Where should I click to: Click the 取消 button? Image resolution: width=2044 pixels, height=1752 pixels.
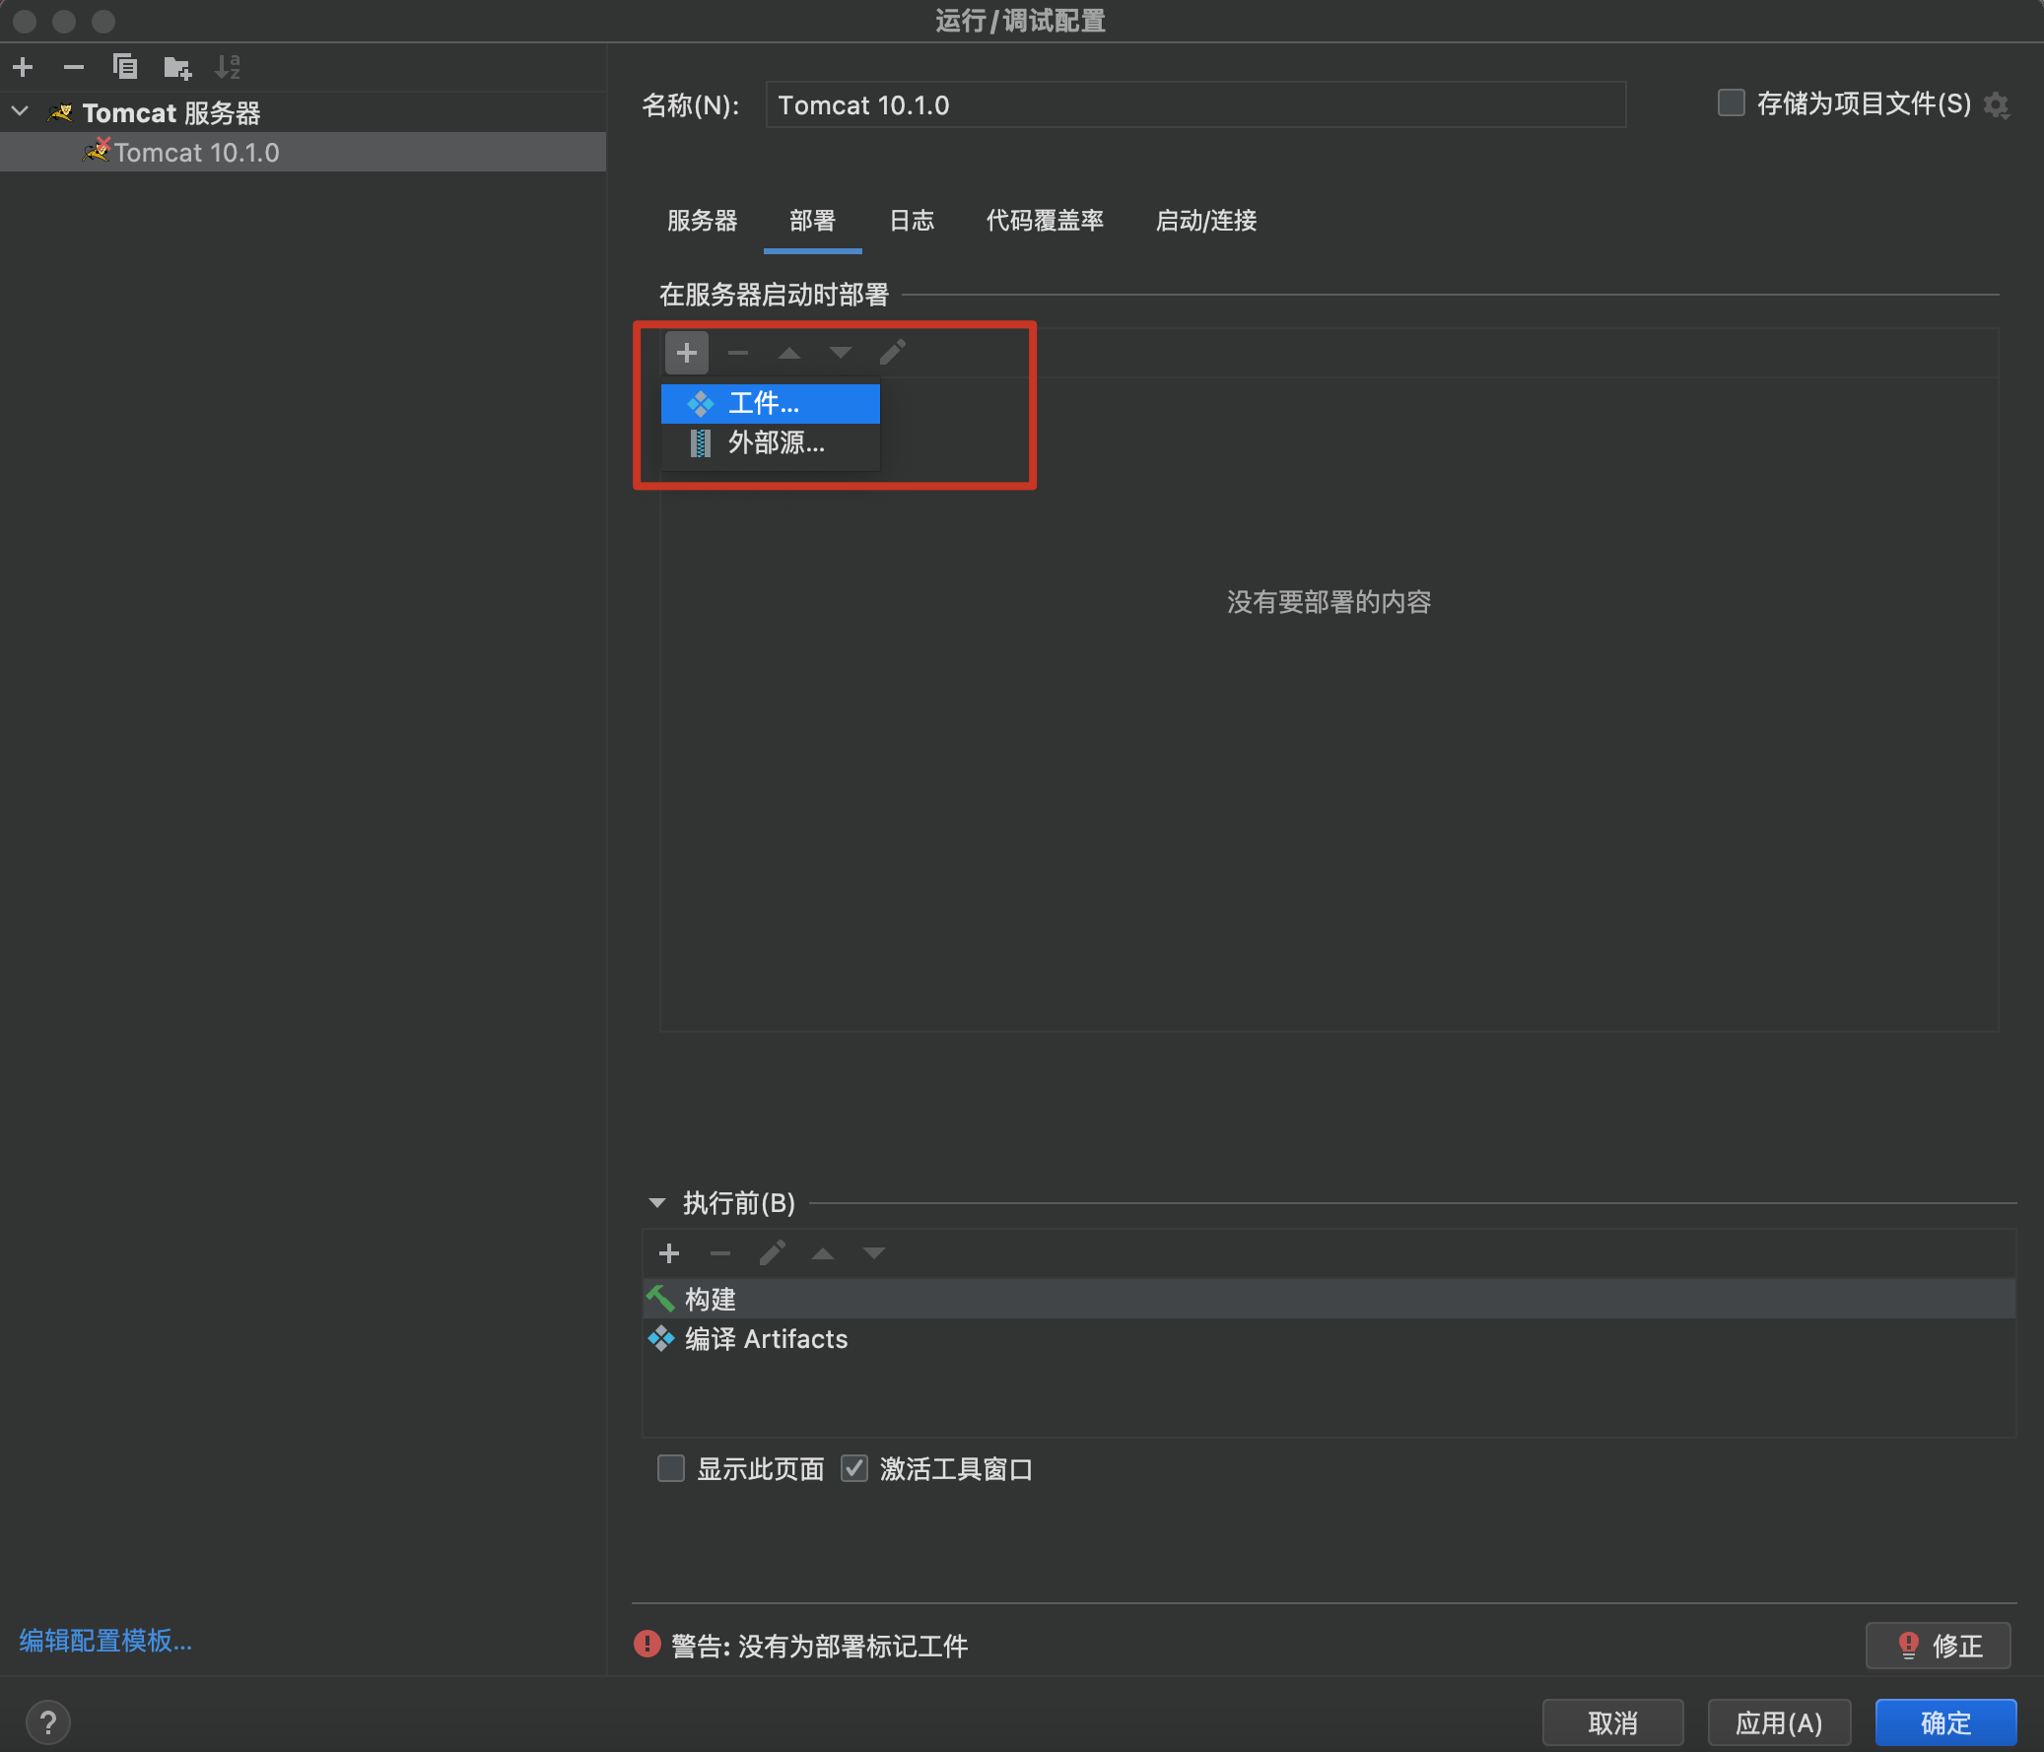click(x=1613, y=1722)
